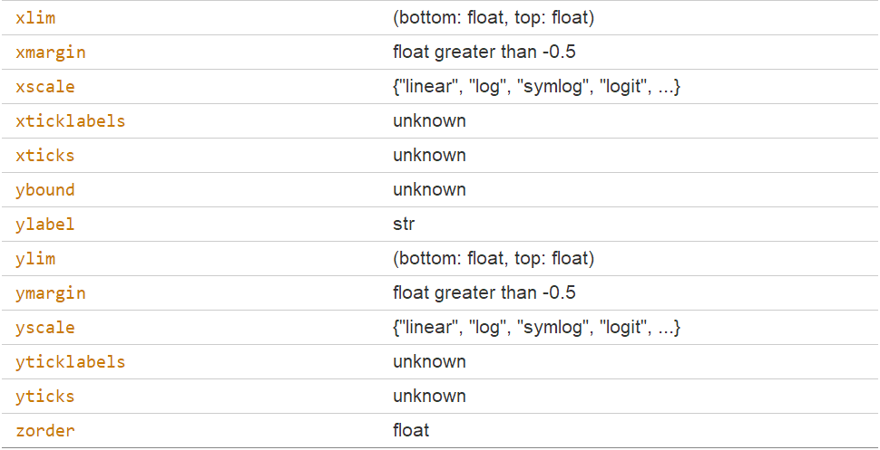Open the yticklabels property link
Image resolution: width=880 pixels, height=450 pixels.
pyautogui.click(x=71, y=362)
